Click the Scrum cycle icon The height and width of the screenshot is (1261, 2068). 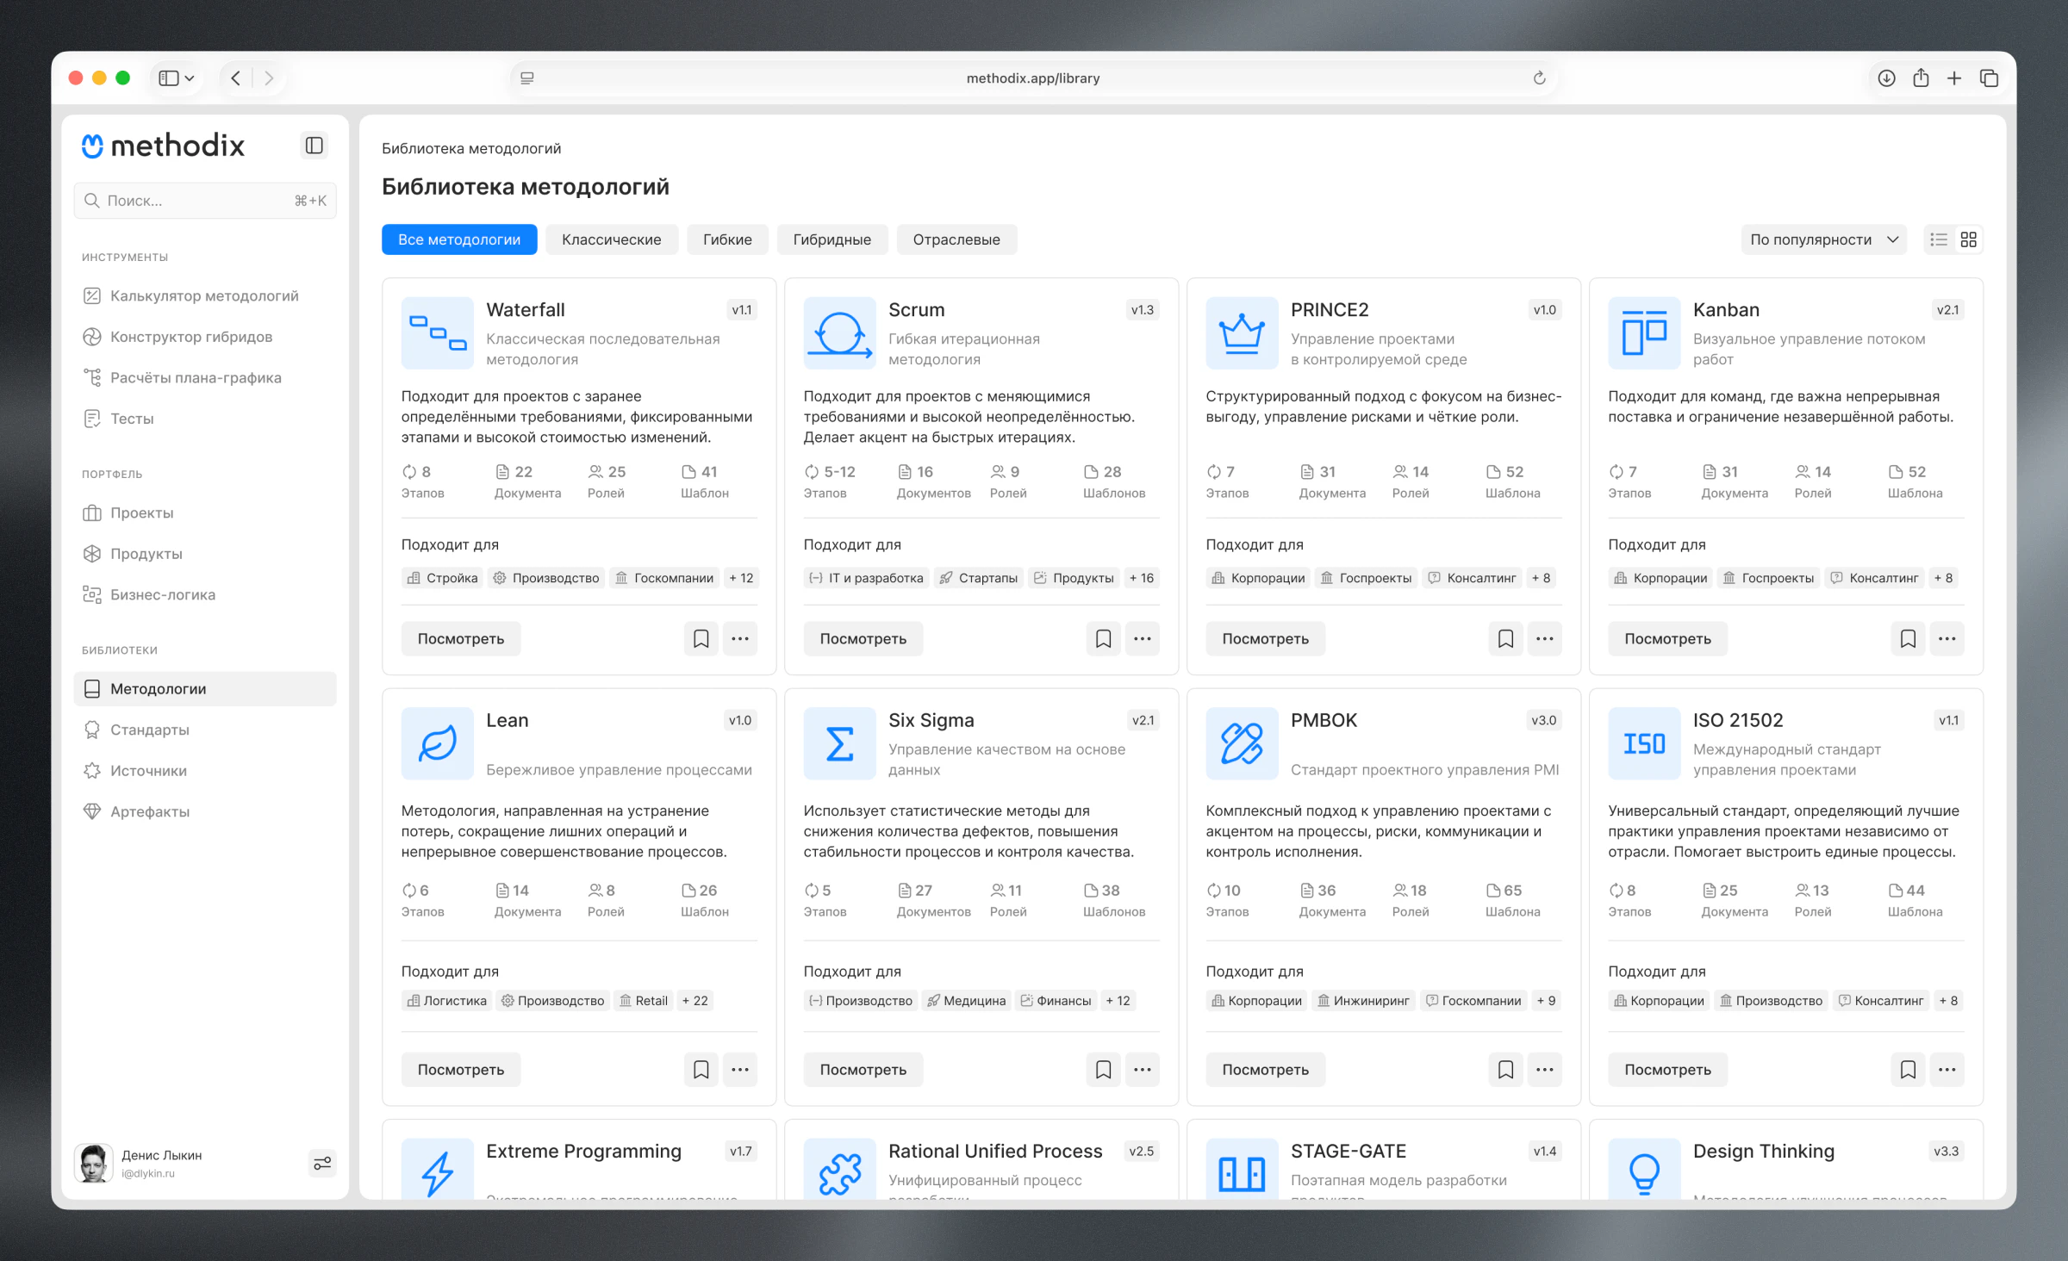(x=840, y=332)
